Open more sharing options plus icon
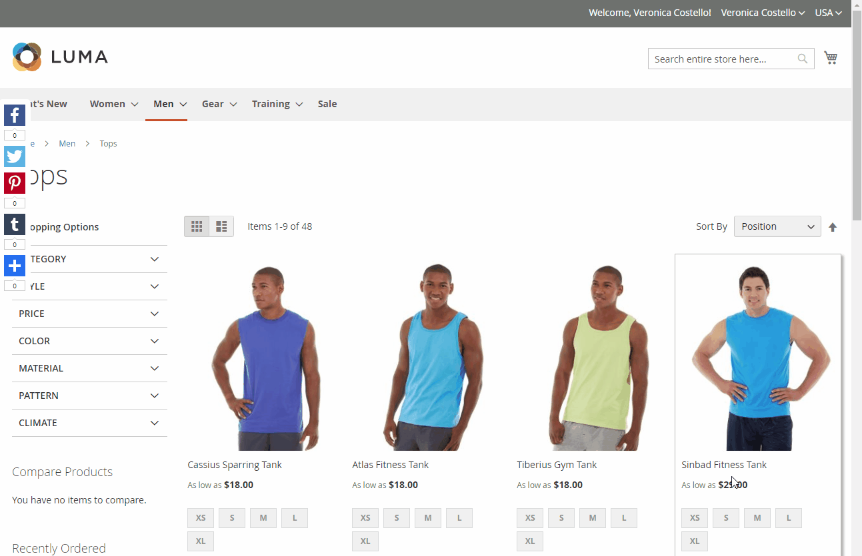862x556 pixels. [15, 266]
